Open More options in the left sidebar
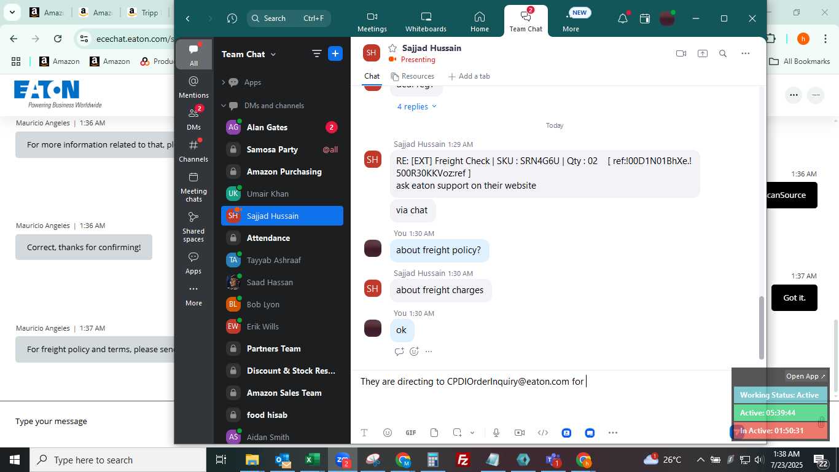Image resolution: width=839 pixels, height=472 pixels. [x=193, y=294]
